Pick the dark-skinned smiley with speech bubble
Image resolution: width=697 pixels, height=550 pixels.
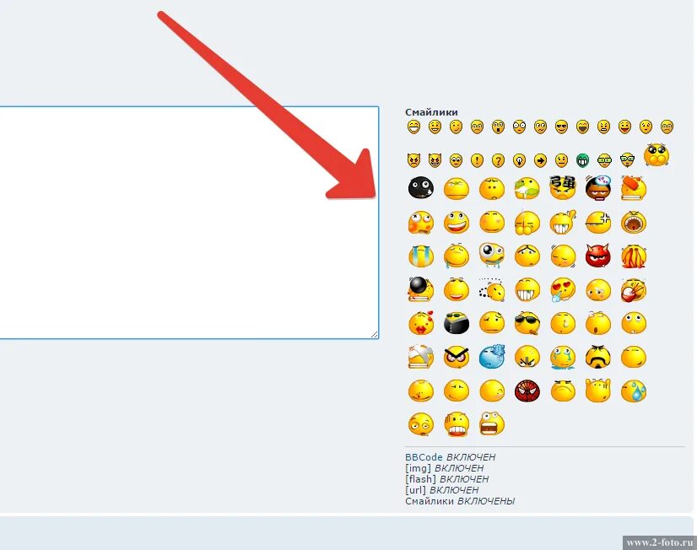(x=598, y=187)
